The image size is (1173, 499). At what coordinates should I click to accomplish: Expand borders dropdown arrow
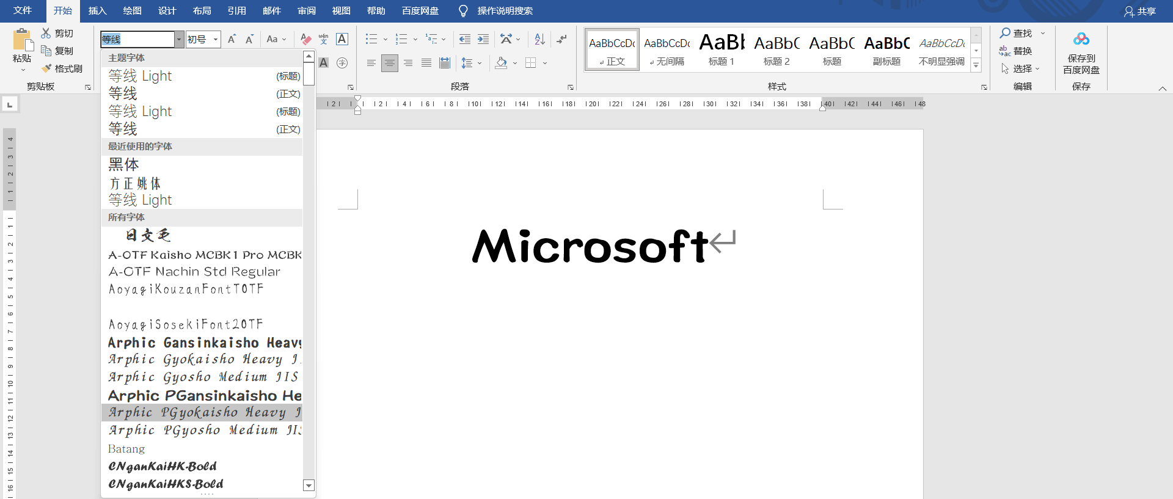(545, 62)
